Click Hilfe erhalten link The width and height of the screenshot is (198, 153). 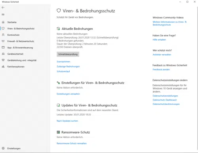click(159, 40)
